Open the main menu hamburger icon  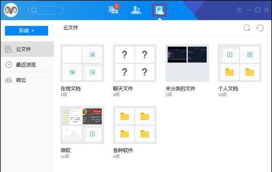click(239, 10)
